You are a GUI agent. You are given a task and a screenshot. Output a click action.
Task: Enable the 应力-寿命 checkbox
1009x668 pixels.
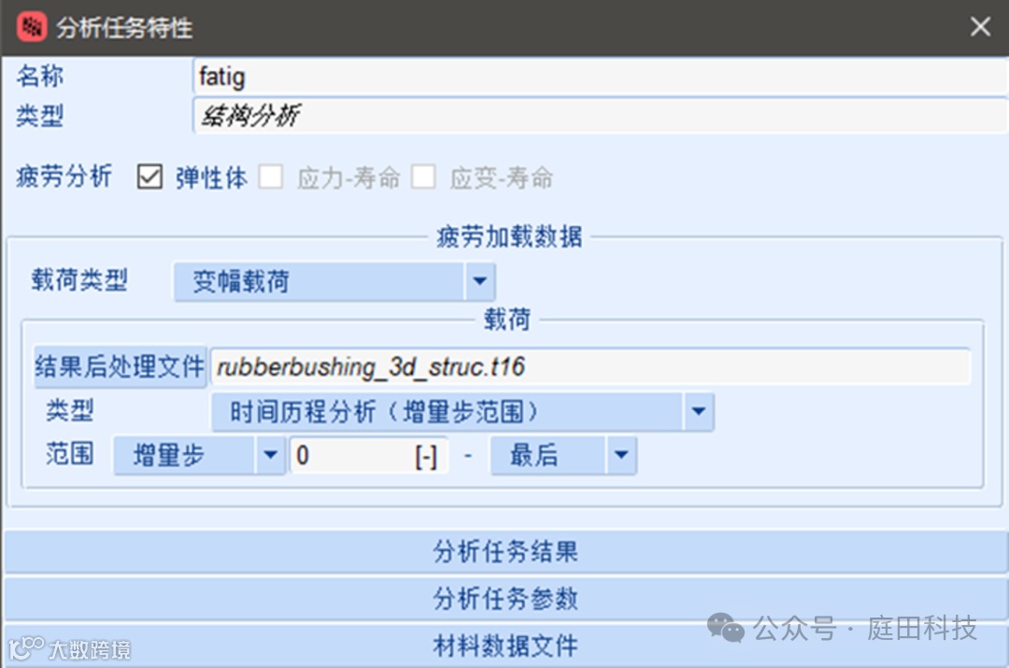pyautogui.click(x=270, y=177)
